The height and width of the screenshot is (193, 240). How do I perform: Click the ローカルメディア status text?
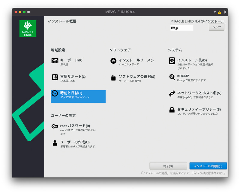pyautogui.click(x=129, y=65)
